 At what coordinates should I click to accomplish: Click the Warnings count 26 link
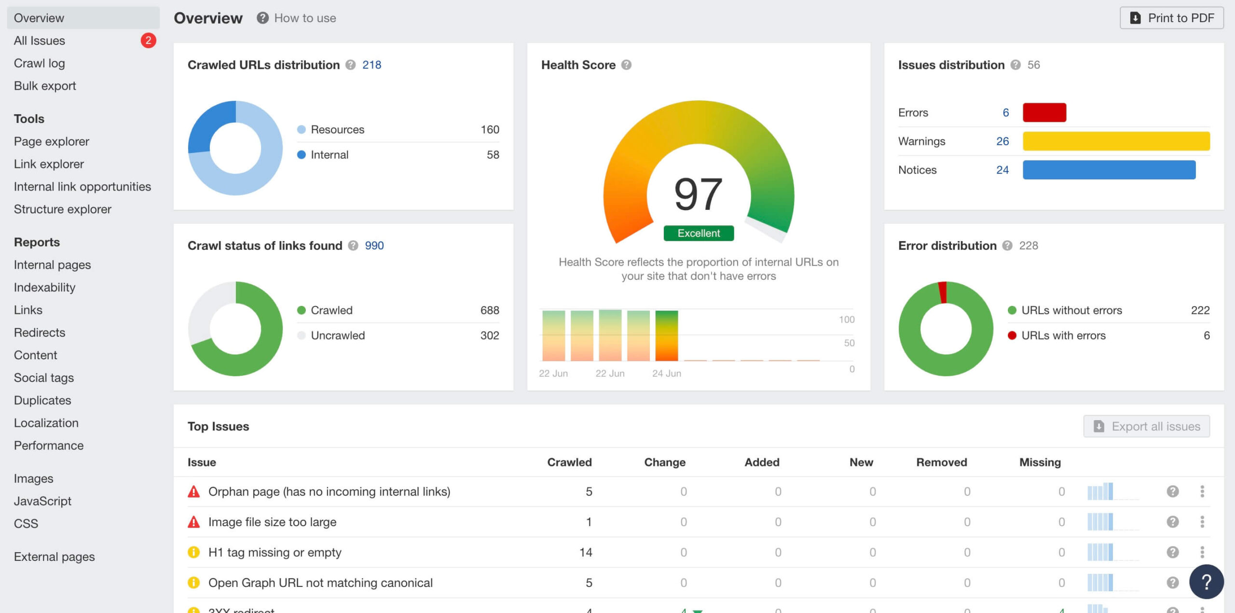pyautogui.click(x=1002, y=141)
